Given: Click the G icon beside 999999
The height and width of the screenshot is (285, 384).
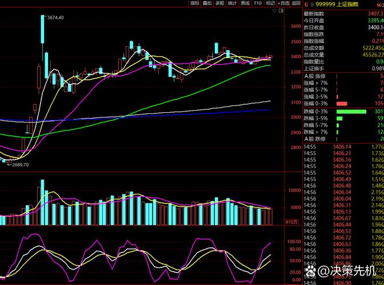Looking at the screenshot, I should pyautogui.click(x=306, y=4).
